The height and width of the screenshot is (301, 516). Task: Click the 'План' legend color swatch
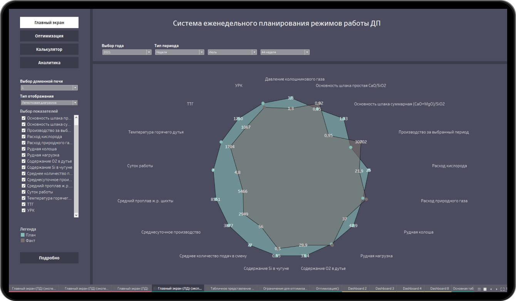22,235
